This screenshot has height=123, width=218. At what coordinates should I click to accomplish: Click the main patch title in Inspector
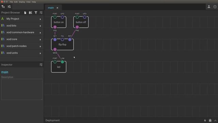(x=5, y=72)
